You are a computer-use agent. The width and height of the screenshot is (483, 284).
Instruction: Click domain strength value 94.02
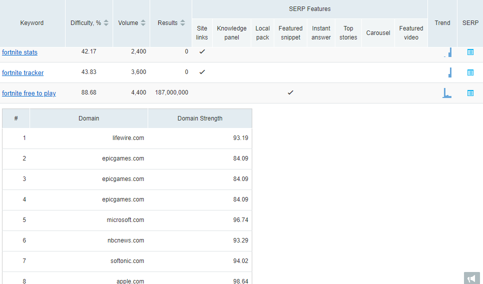click(x=241, y=261)
